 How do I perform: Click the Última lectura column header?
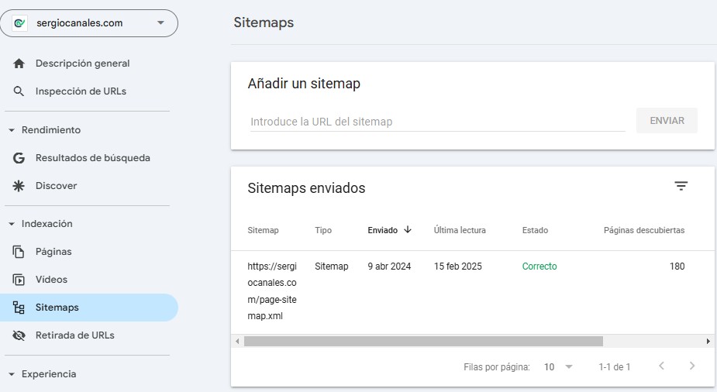(x=460, y=230)
